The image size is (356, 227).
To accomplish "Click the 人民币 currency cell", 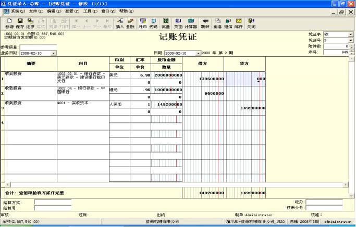I will (x=119, y=104).
